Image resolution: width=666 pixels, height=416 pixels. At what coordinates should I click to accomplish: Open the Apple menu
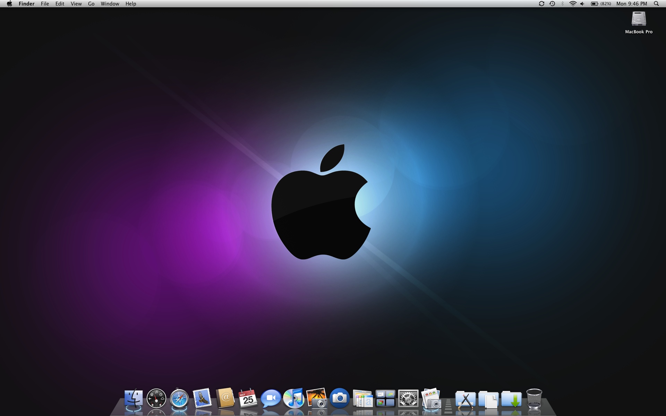[x=9, y=4]
